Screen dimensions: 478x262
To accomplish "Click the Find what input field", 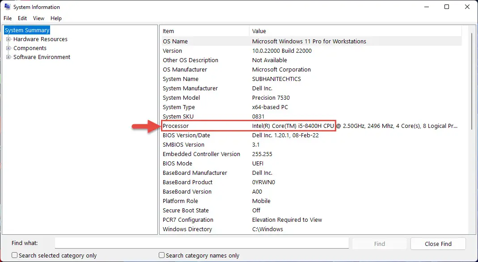I will tap(202, 243).
